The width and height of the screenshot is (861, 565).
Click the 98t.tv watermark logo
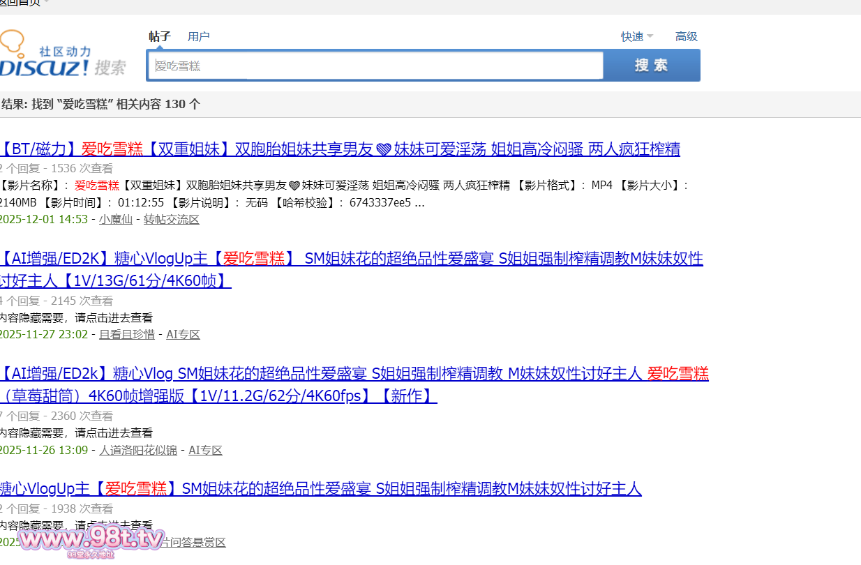[92, 540]
